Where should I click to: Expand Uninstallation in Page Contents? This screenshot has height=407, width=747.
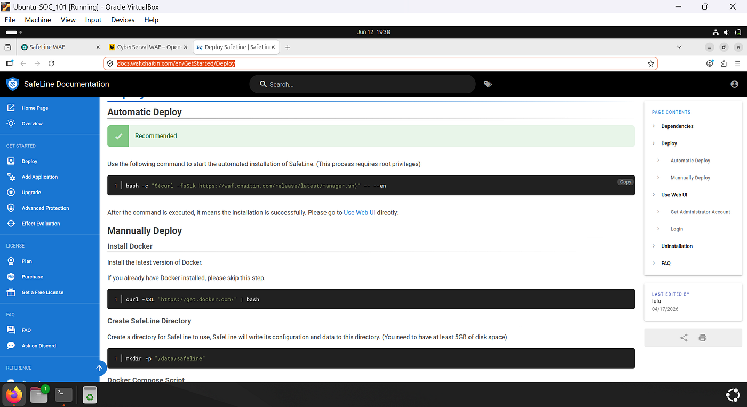tap(654, 246)
